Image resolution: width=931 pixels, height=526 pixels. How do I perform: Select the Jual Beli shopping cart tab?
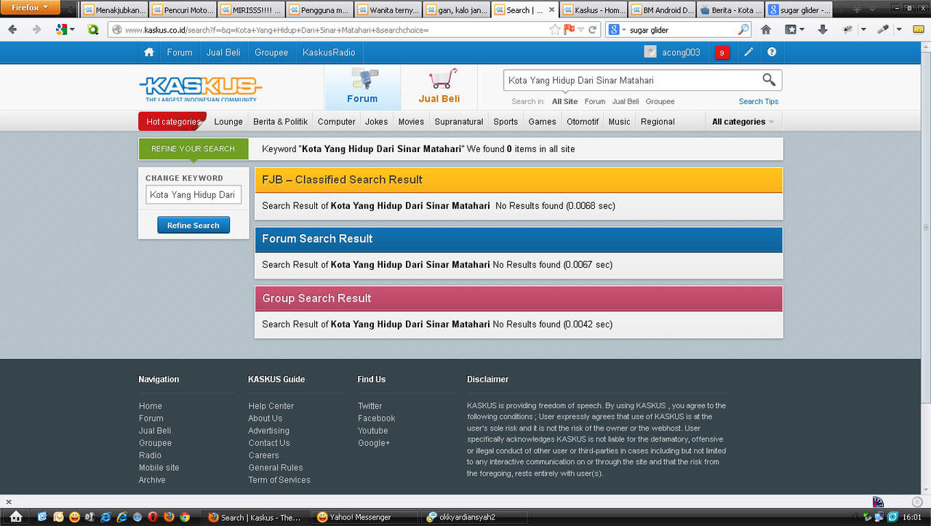click(439, 87)
